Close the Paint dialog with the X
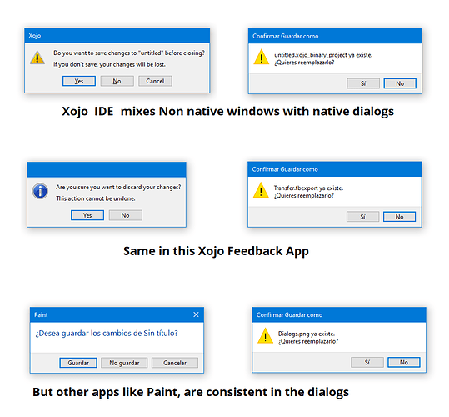This screenshot has height=417, width=449. [196, 314]
